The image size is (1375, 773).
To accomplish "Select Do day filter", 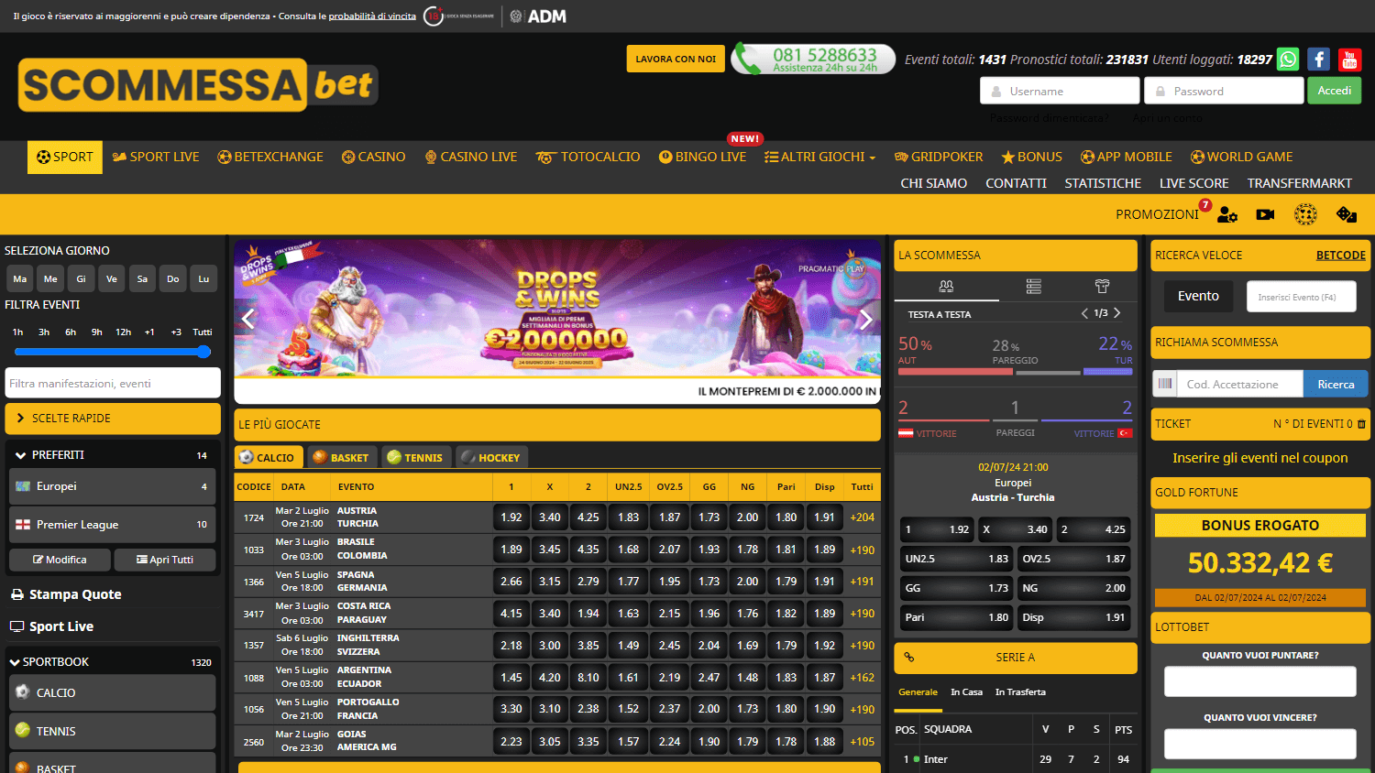I will [x=173, y=278].
